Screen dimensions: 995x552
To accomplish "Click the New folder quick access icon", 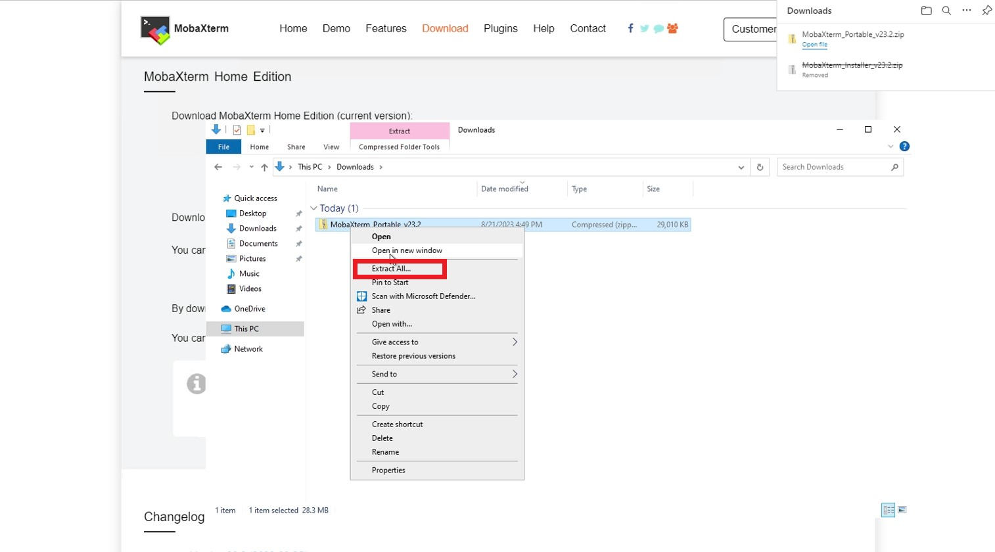I will tap(250, 130).
